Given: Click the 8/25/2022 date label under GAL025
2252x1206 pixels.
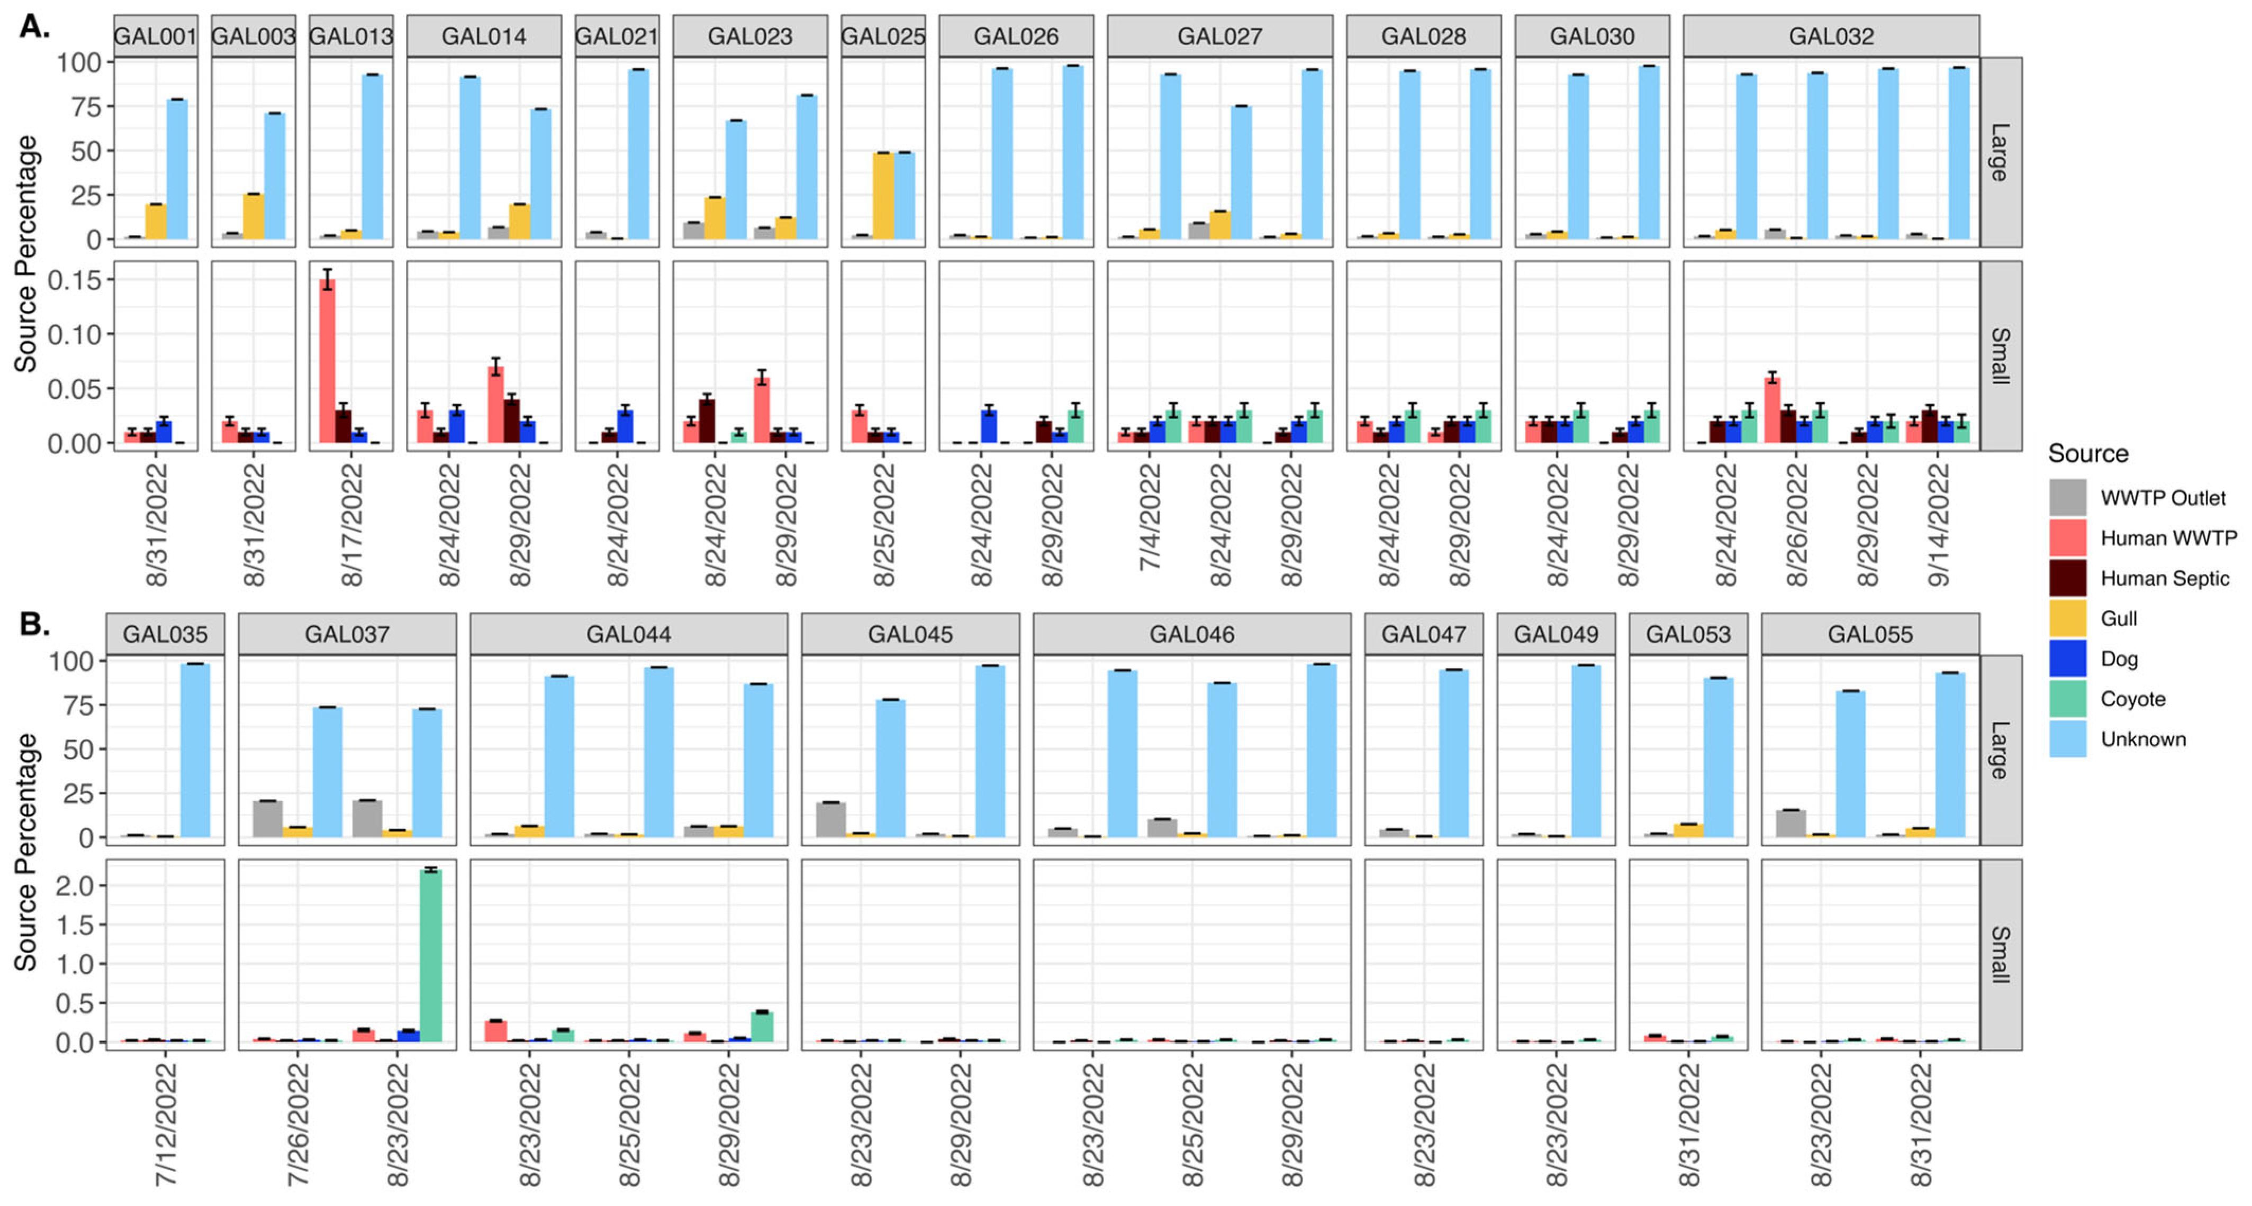Looking at the screenshot, I should pos(883,525).
